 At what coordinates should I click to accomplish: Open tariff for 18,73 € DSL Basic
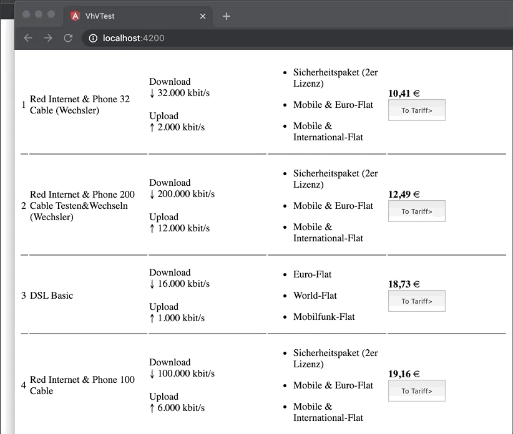[416, 301]
